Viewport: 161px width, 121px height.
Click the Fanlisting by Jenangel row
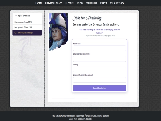pos(27,33)
